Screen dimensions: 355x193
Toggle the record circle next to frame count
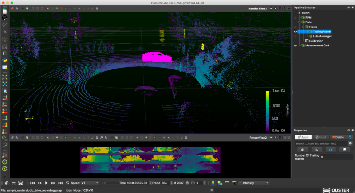click(187, 183)
